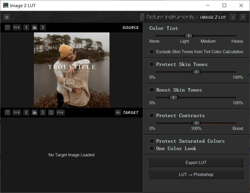This screenshot has width=250, height=193.
Task: Send target image to Photoshop via PS-up icon
Action: click(60, 112)
